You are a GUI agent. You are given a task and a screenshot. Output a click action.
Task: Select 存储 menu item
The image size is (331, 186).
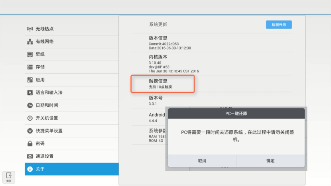71,67
